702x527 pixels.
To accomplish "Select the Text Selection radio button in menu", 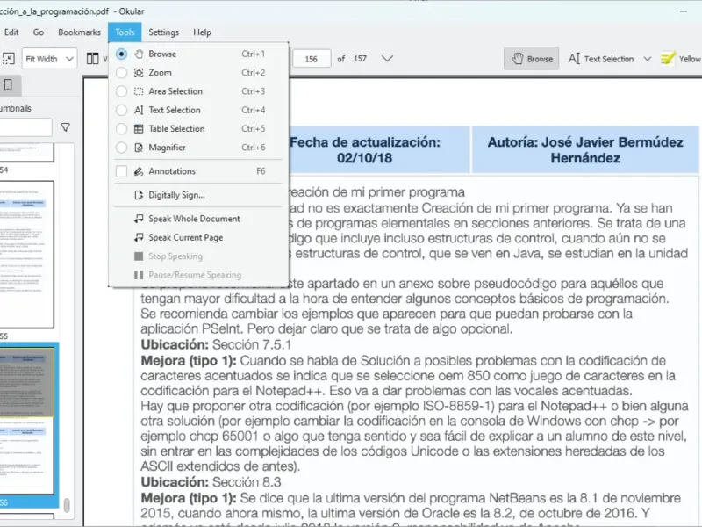I will coord(121,111).
